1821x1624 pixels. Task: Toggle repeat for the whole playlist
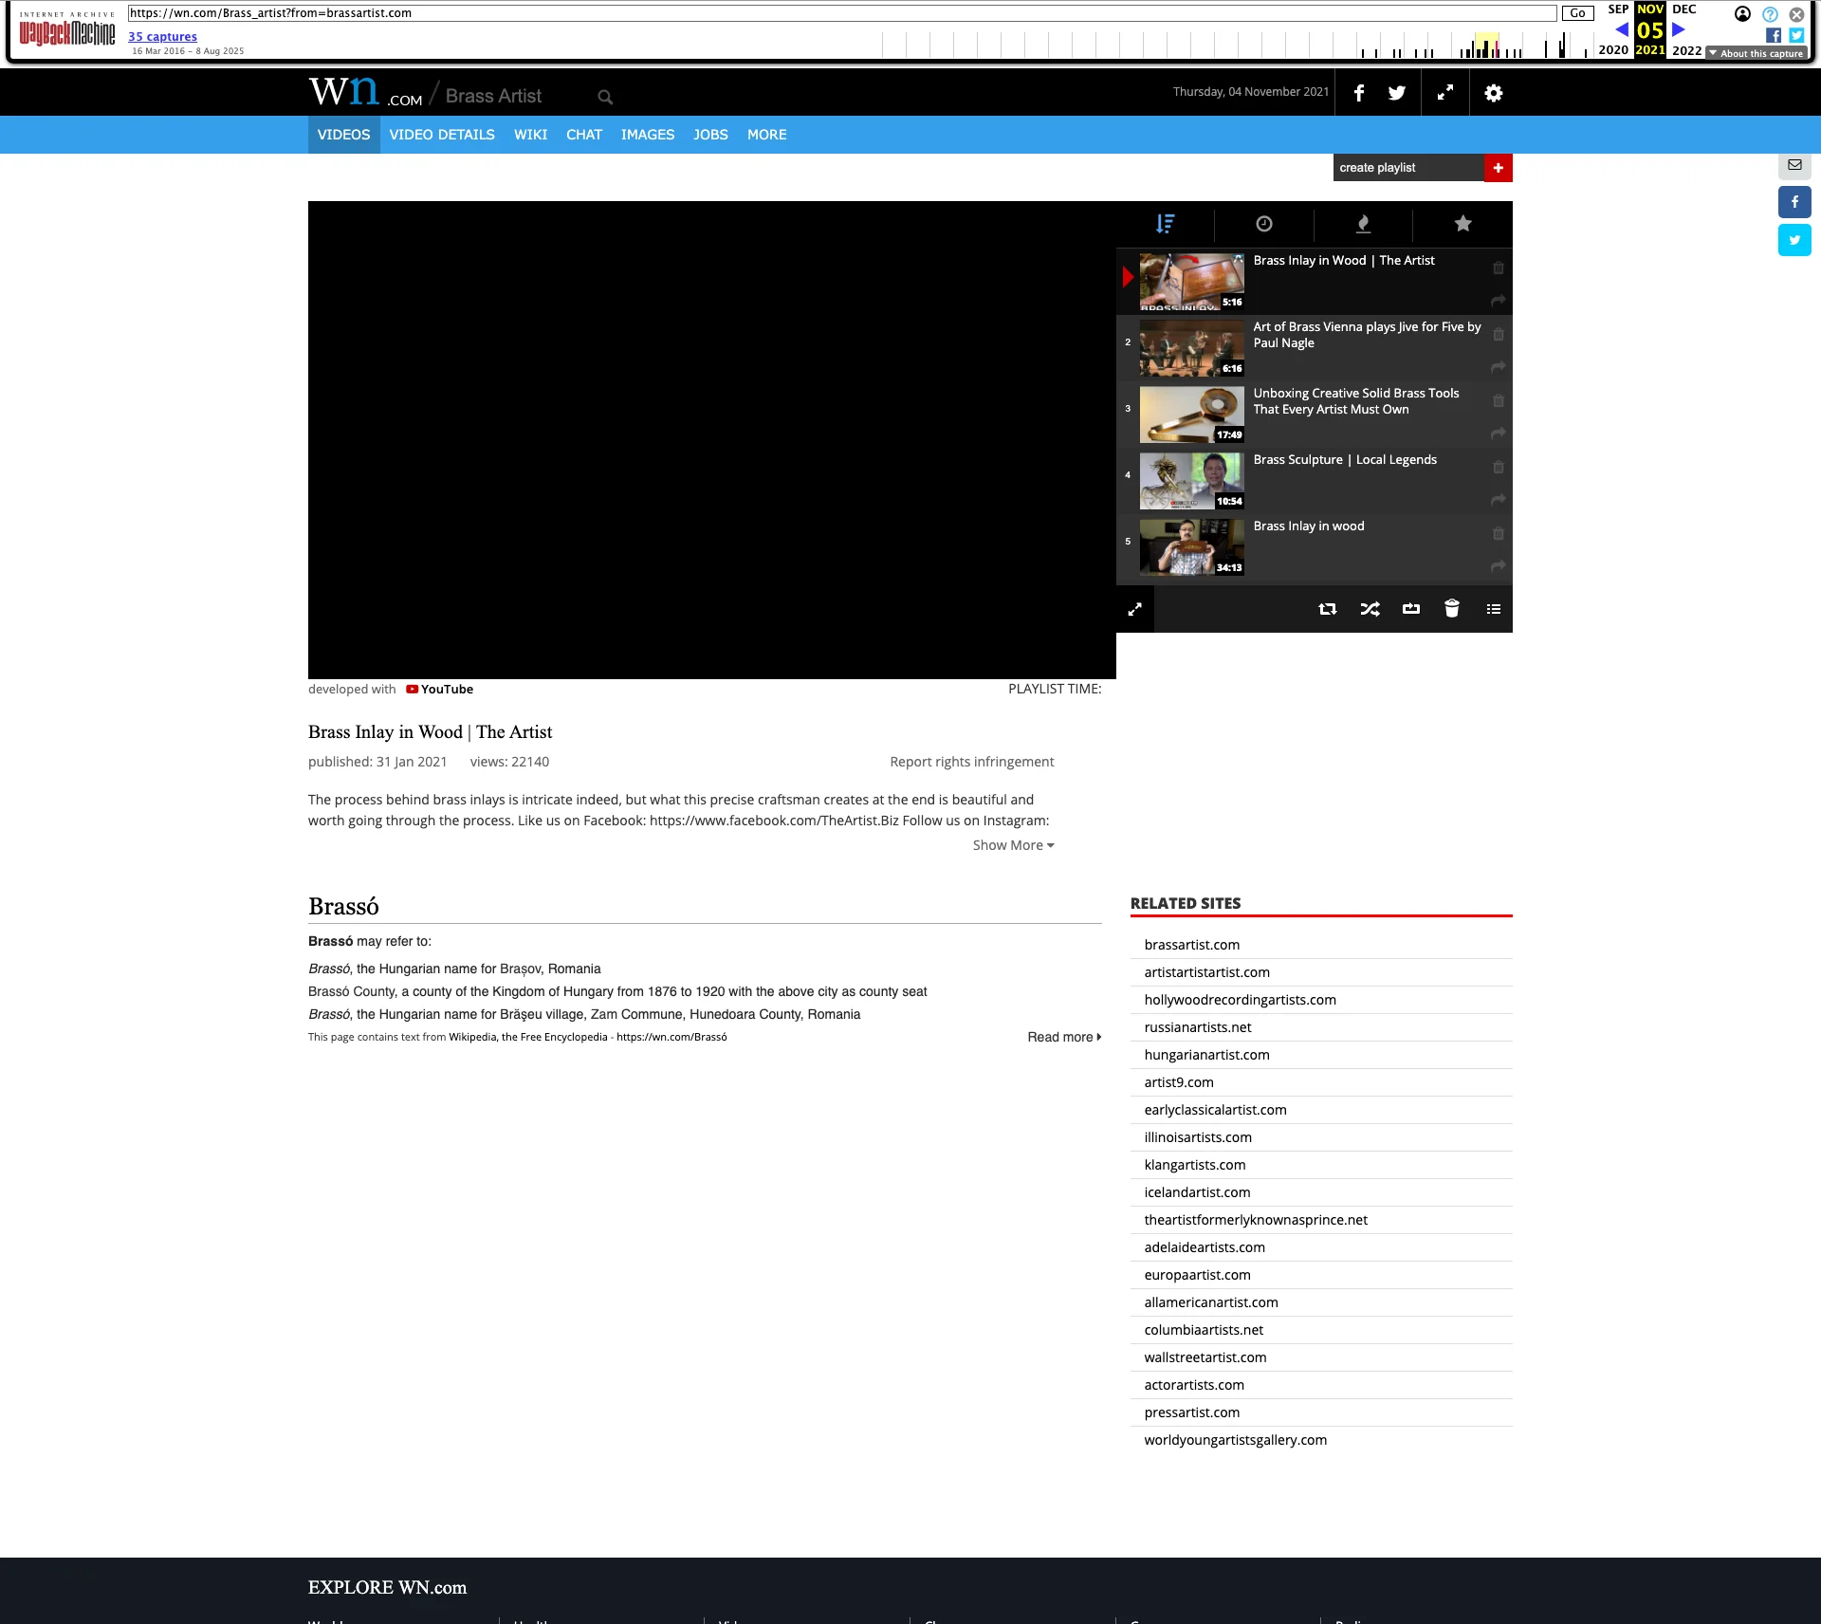[1328, 609]
